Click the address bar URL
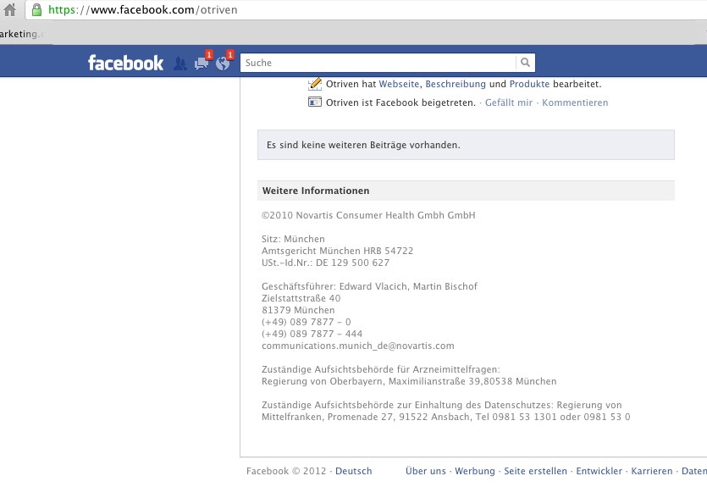This screenshot has width=707, height=487. click(143, 9)
